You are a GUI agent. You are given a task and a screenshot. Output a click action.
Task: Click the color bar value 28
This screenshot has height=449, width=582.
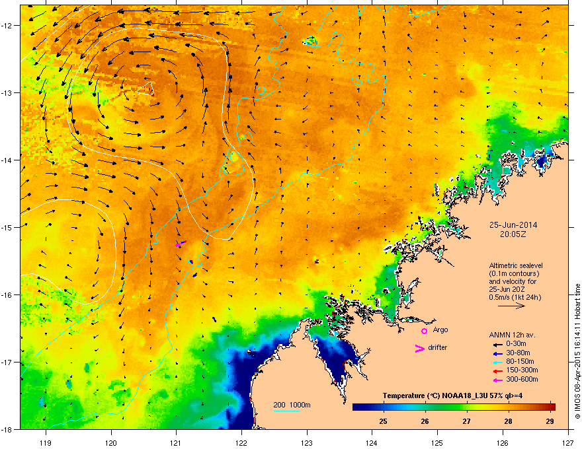point(509,421)
